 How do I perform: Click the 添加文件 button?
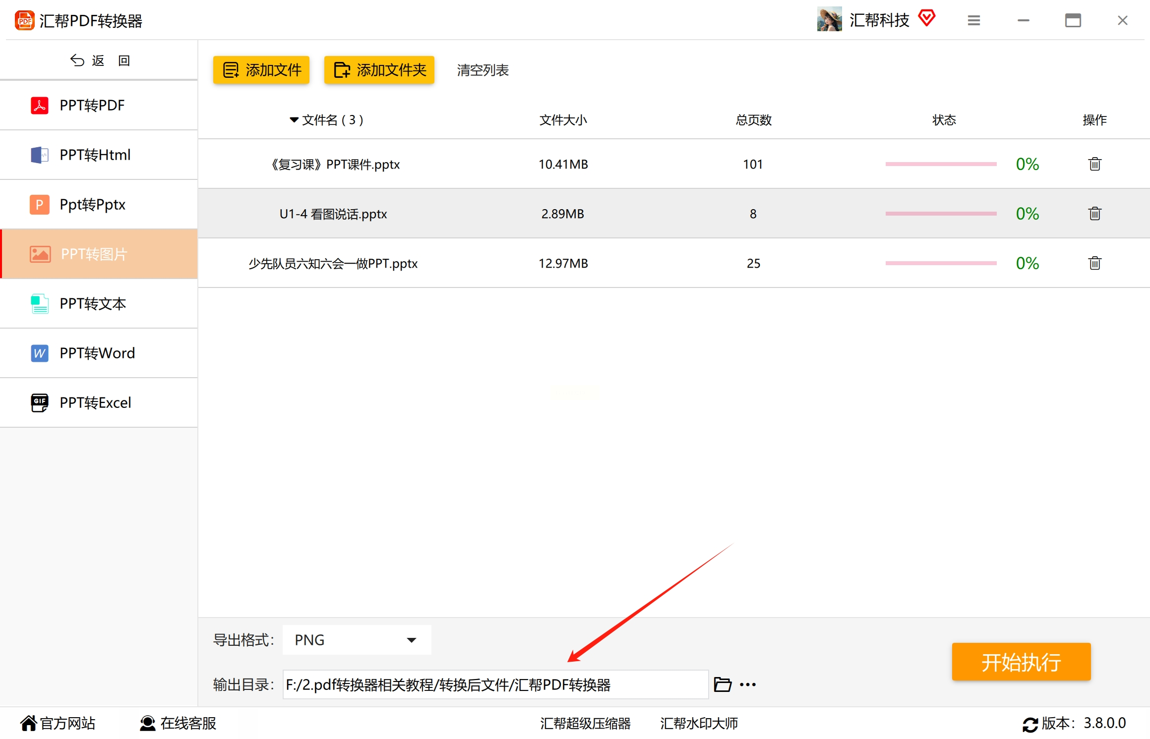pyautogui.click(x=261, y=70)
